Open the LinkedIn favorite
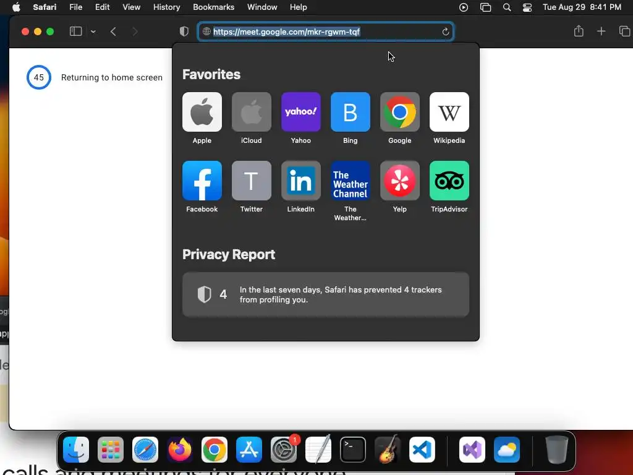633x475 pixels. [301, 181]
